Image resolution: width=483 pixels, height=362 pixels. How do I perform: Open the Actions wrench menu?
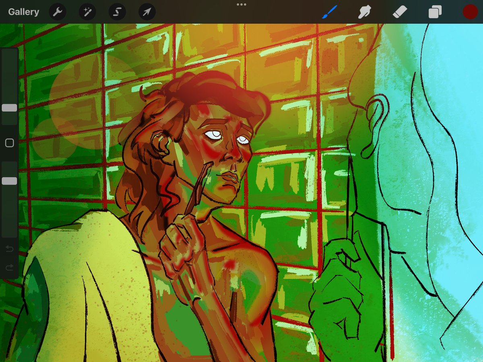click(58, 12)
